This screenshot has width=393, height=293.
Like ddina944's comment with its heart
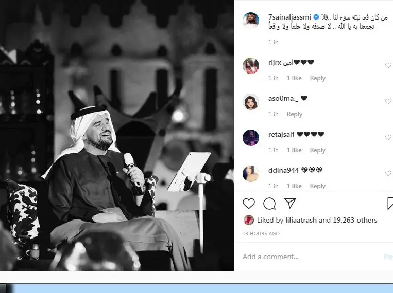[388, 173]
